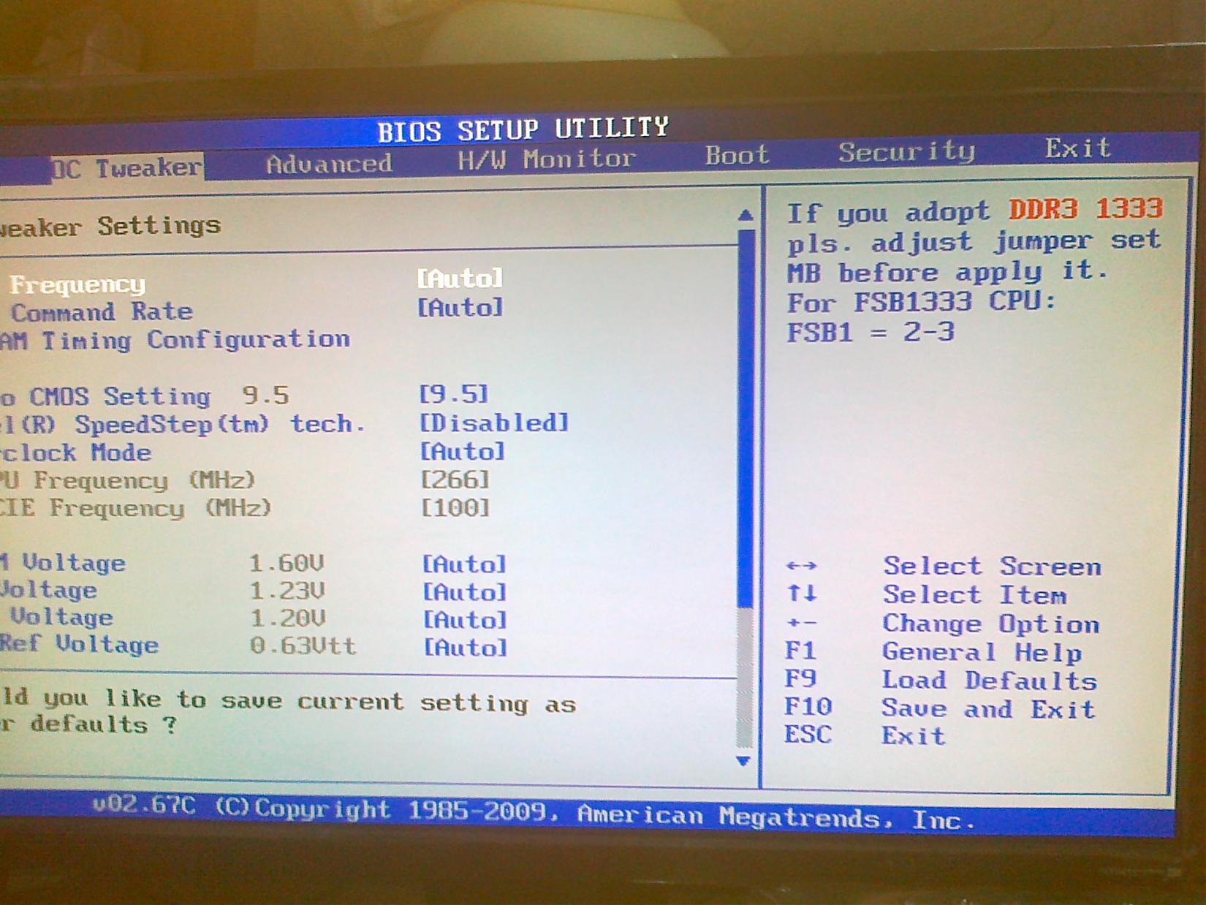This screenshot has width=1206, height=905.
Task: Change the [Auto] option for 0.63Vtt Ref Voltage
Action: 466,648
